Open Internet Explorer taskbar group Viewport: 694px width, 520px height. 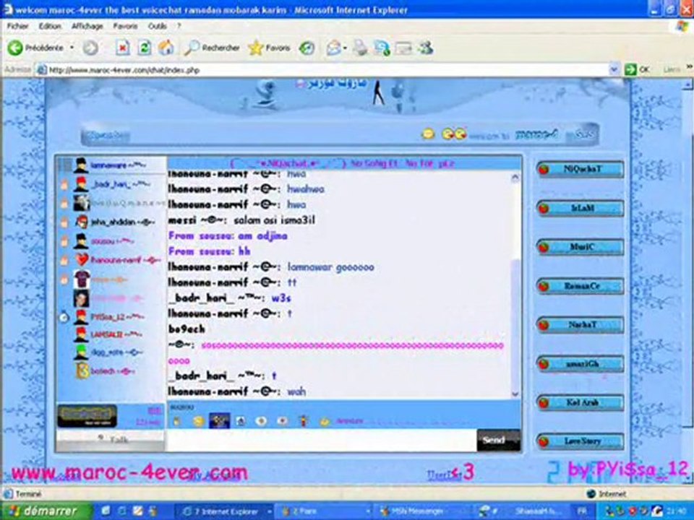227,511
